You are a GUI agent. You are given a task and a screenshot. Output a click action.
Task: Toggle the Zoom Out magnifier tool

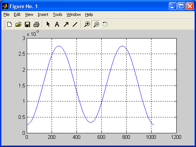(96, 24)
